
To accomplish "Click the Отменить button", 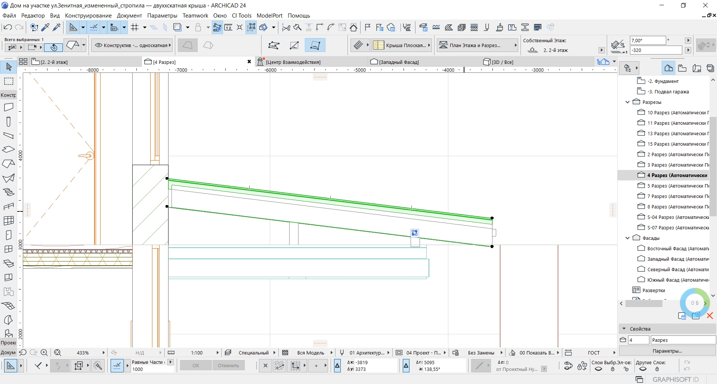I will click(228, 366).
